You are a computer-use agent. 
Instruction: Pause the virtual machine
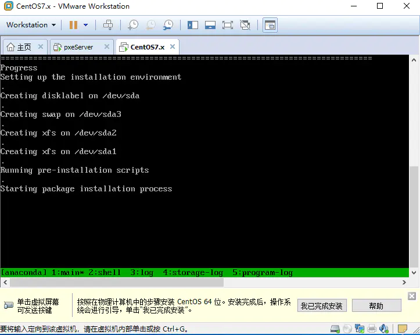[x=73, y=25]
